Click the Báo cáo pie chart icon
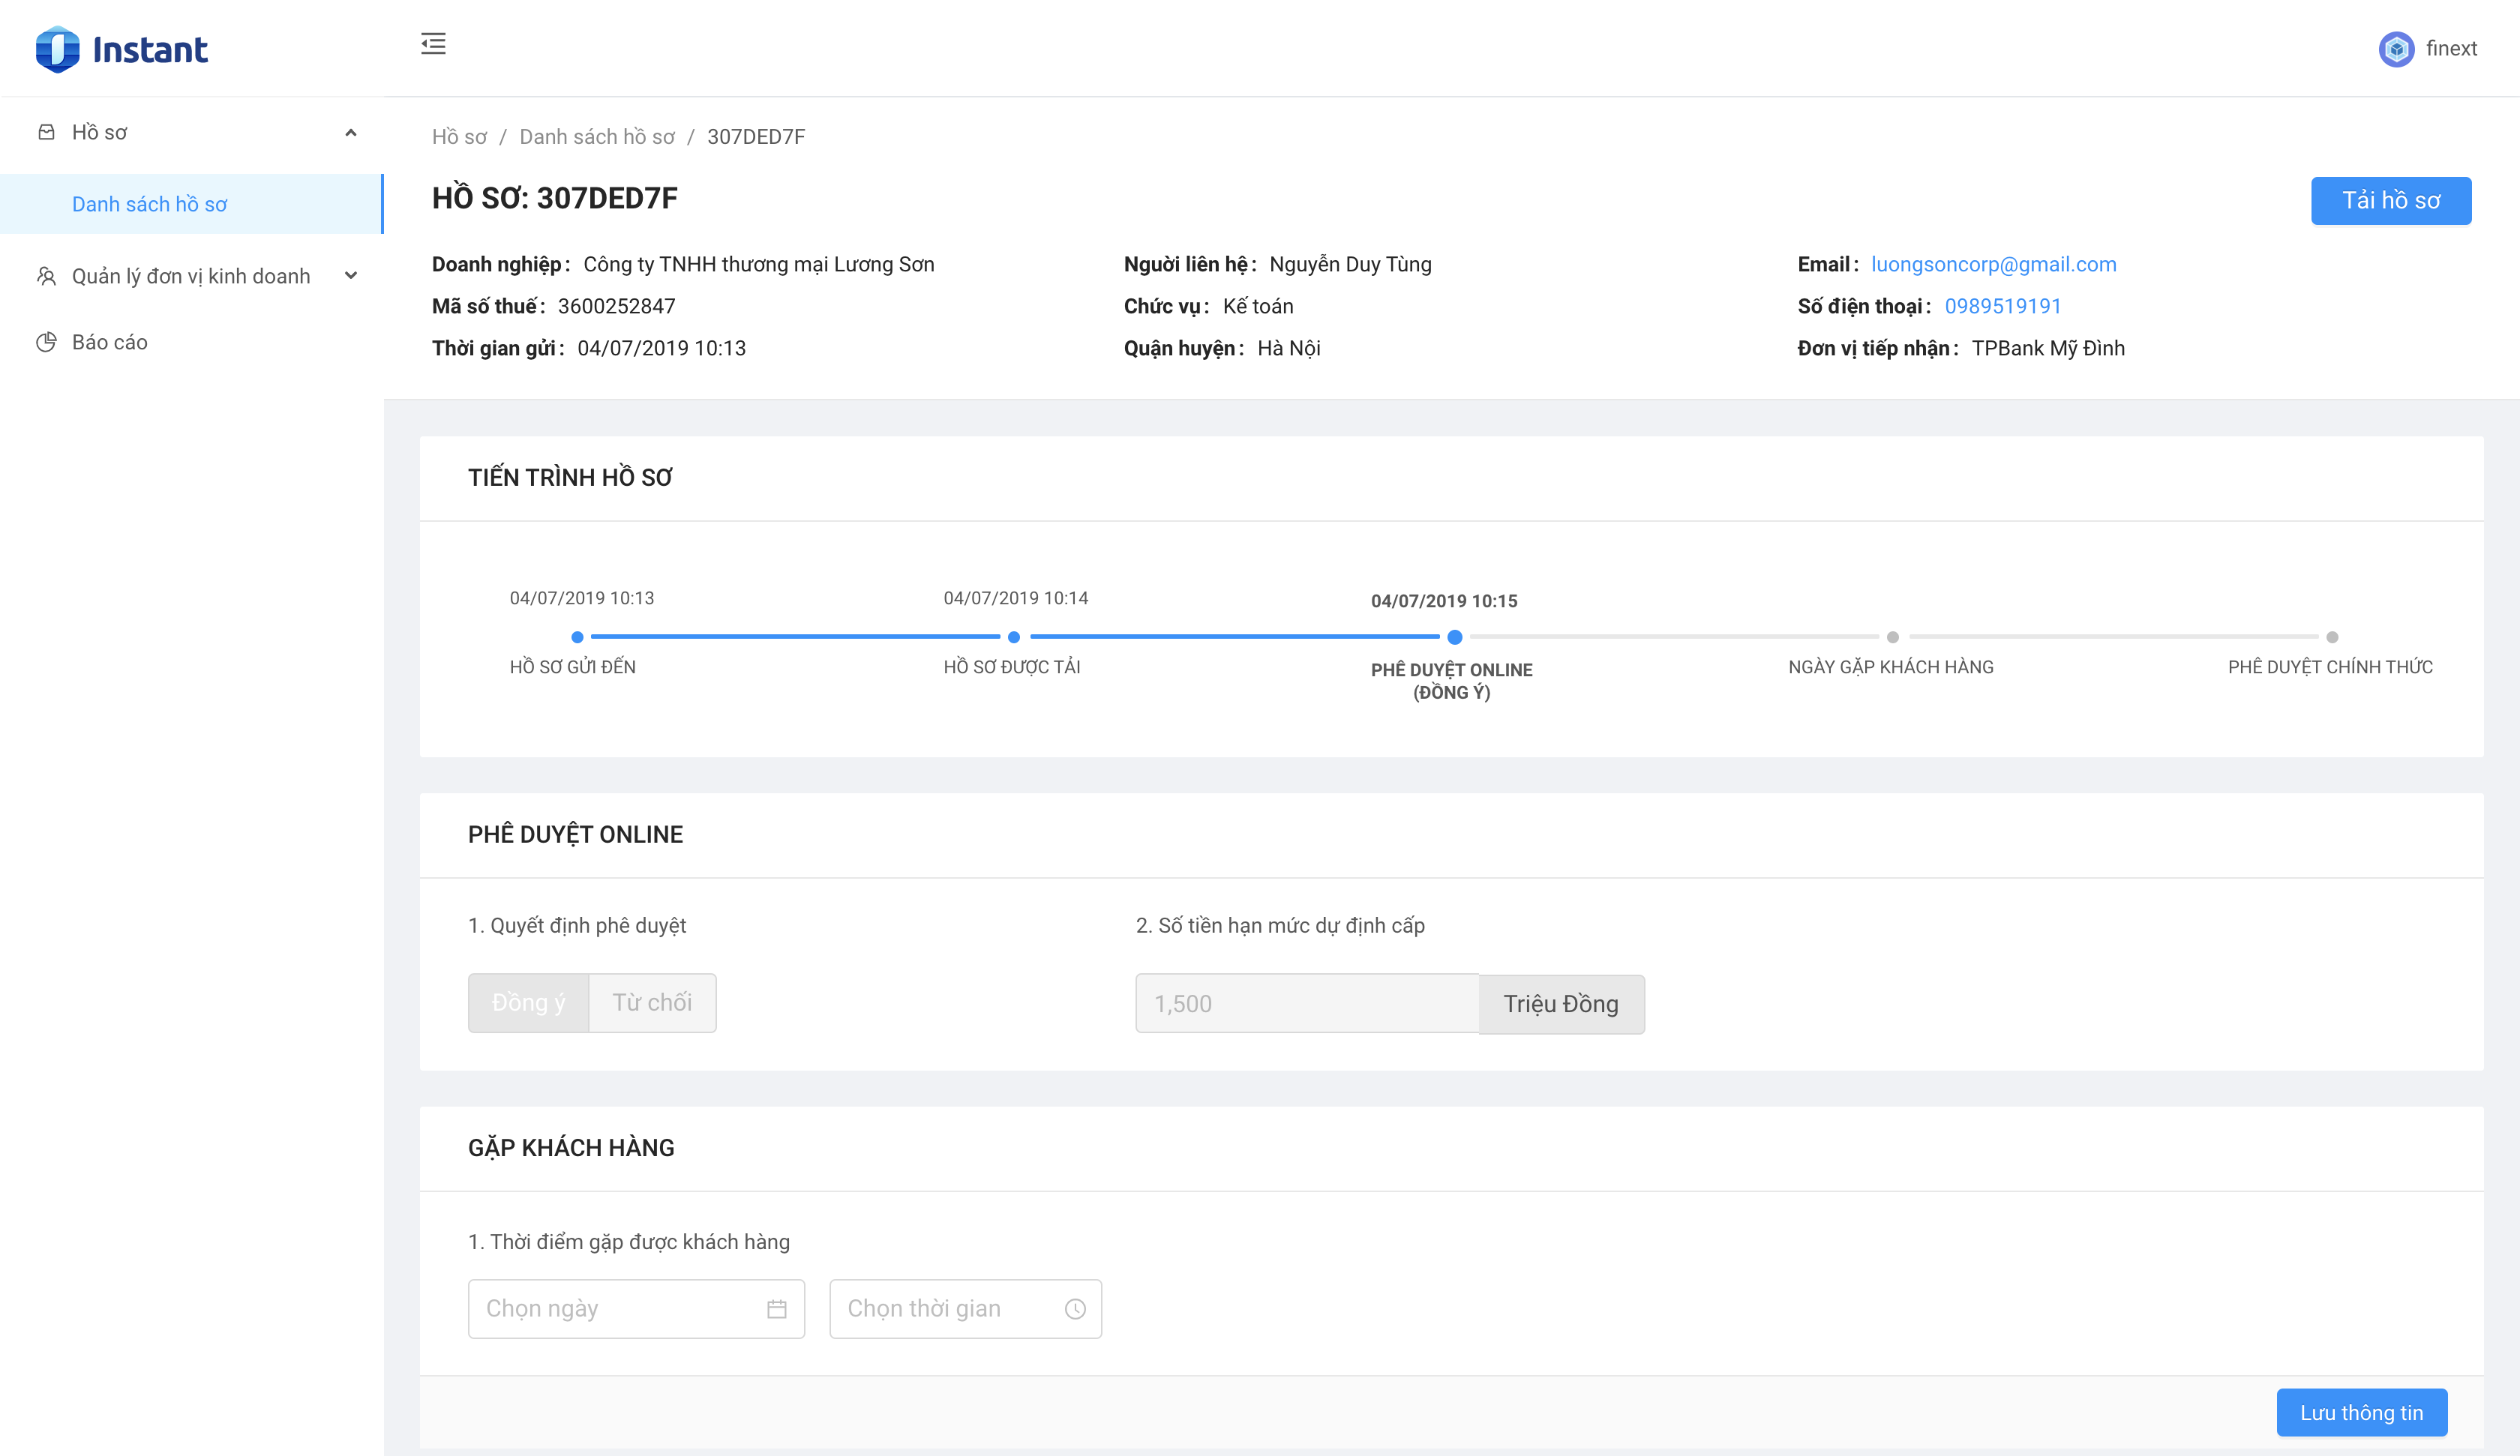This screenshot has height=1456, width=2520. 46,342
